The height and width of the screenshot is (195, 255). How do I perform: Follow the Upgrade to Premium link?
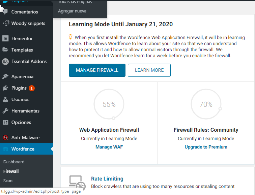pos(206,147)
